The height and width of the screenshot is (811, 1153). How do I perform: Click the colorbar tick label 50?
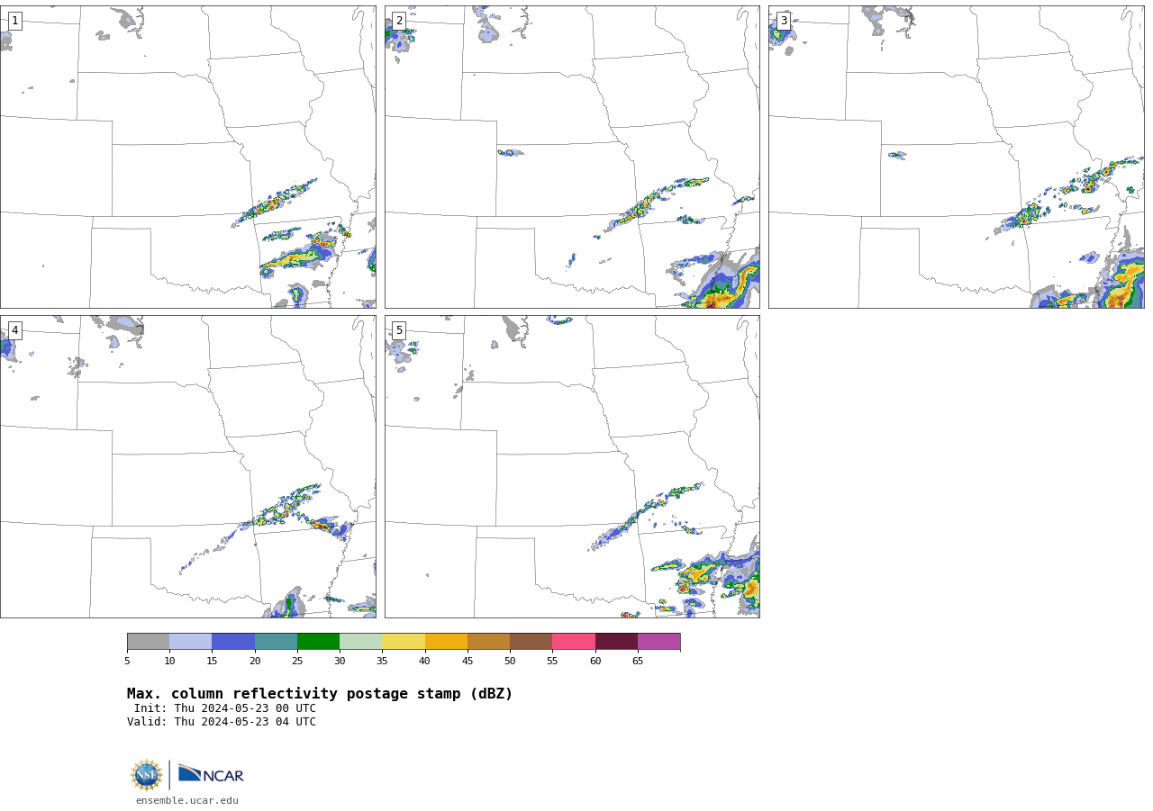[510, 662]
